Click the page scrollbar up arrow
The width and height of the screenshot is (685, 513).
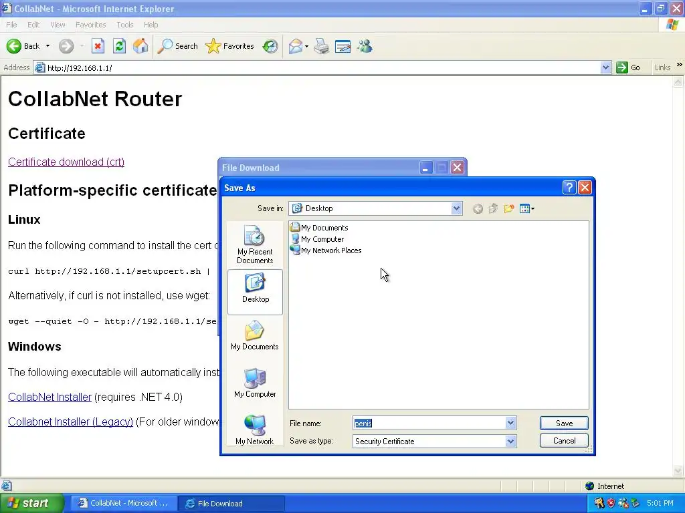[x=678, y=81]
